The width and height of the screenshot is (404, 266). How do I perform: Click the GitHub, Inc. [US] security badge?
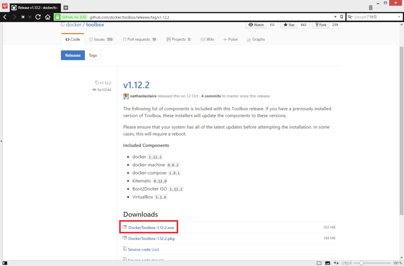(71, 17)
